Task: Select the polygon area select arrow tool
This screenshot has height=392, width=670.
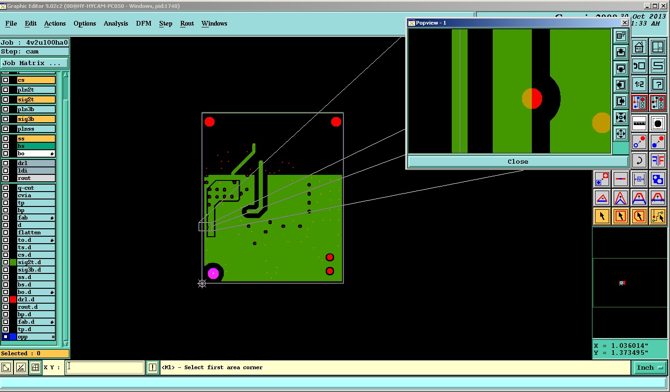Action: pyautogui.click(x=639, y=216)
